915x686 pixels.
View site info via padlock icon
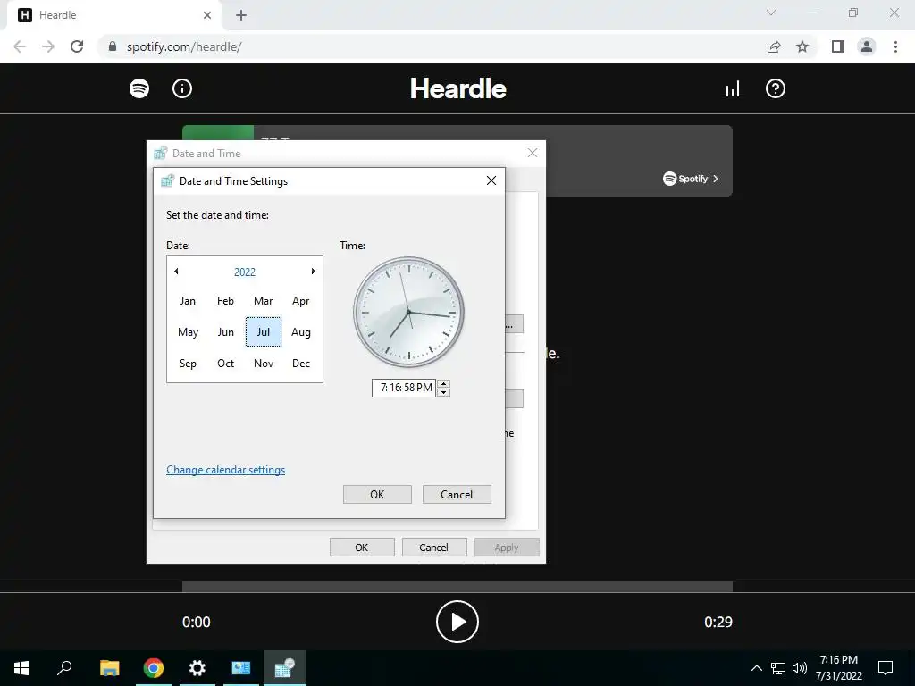click(113, 46)
